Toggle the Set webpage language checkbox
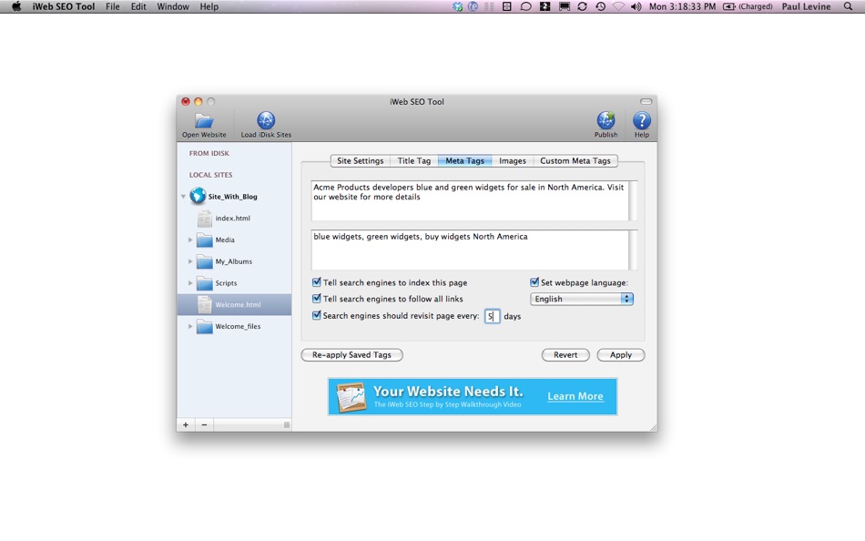 coord(534,282)
